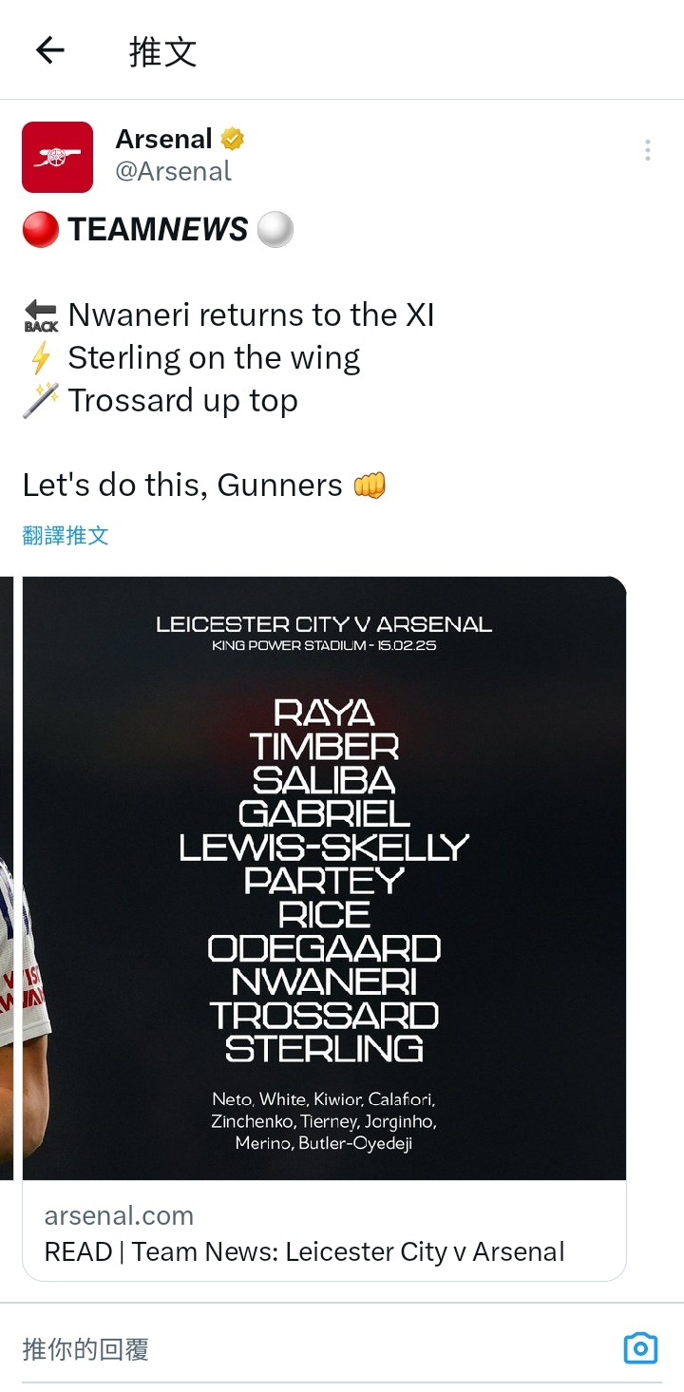Click the red ball emoji before TEAMNEWS
The height and width of the screenshot is (1392, 684).
(x=41, y=230)
